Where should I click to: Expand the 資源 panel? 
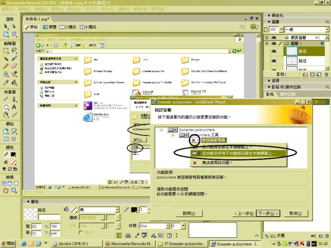click(269, 81)
